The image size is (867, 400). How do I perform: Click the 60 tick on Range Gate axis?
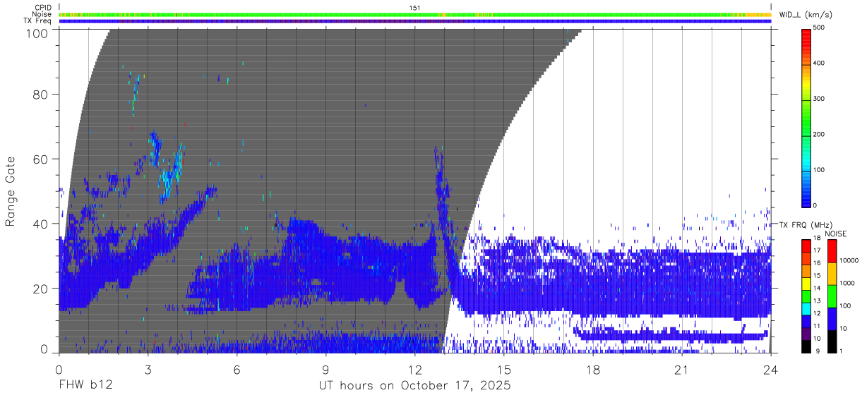pos(40,159)
